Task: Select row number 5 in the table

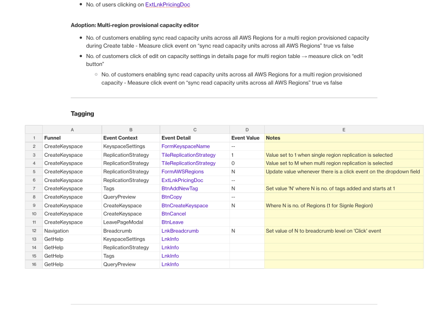Action: pyautogui.click(x=34, y=172)
